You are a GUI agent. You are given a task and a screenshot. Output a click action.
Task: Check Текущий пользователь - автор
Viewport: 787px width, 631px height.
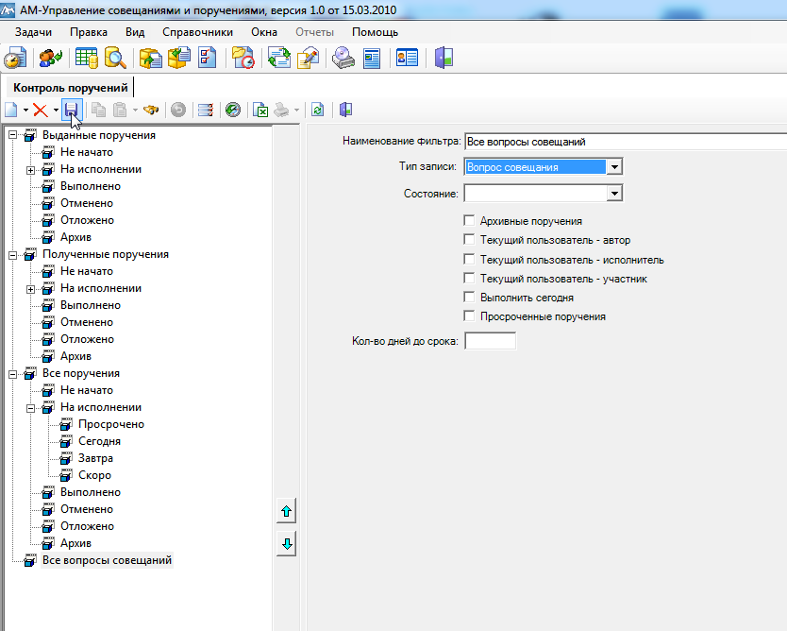pyautogui.click(x=469, y=240)
